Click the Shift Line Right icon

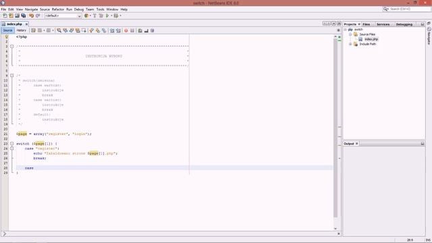pos(118,30)
